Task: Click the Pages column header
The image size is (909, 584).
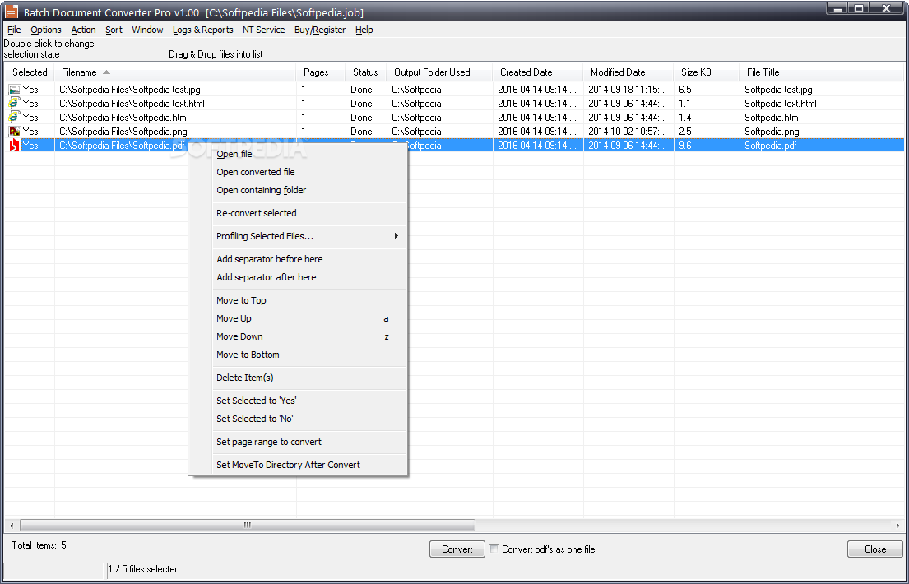Action: pos(321,72)
